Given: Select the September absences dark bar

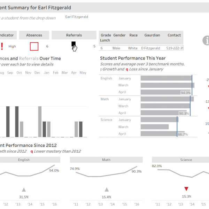Looking at the screenshot, I should (x=8, y=122).
